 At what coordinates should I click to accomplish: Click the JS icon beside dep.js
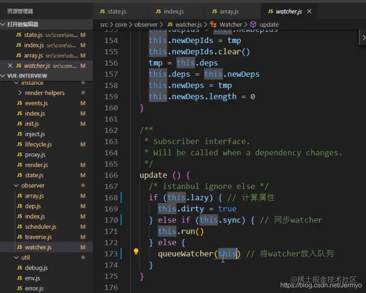19,206
